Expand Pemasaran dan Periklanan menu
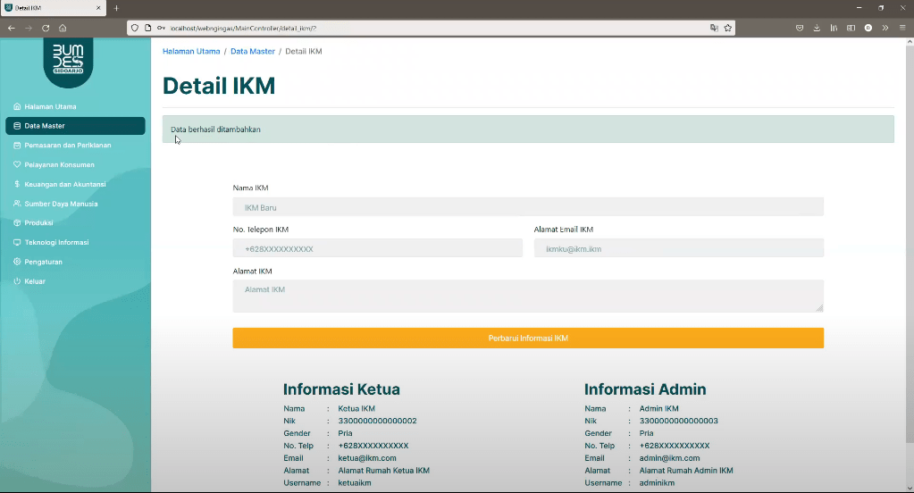 [x=68, y=145]
